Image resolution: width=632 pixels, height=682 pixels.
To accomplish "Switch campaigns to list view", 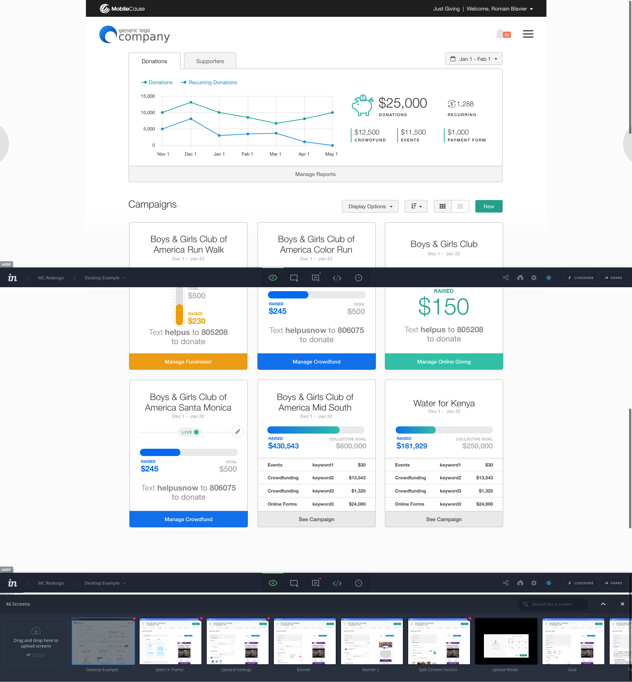I will [460, 206].
